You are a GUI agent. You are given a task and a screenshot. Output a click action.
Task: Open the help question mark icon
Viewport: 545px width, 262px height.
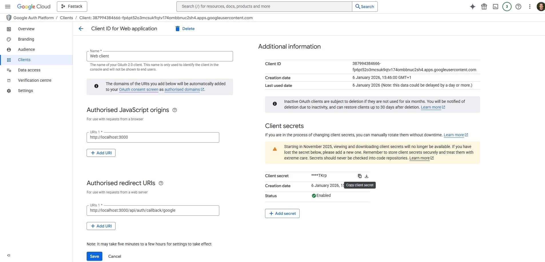pyautogui.click(x=518, y=7)
